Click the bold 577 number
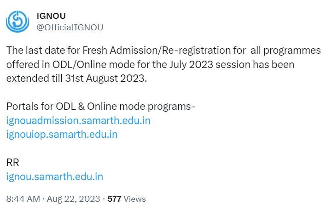326x210 pixels. point(114,199)
